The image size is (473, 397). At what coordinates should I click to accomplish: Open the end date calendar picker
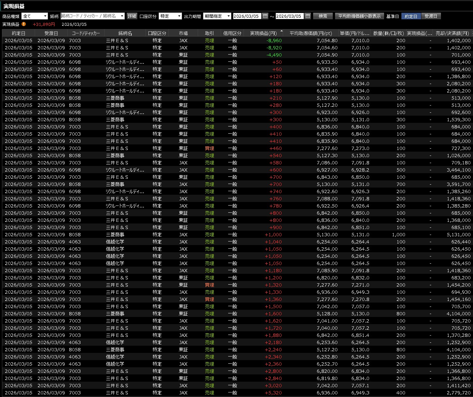pos(308,16)
